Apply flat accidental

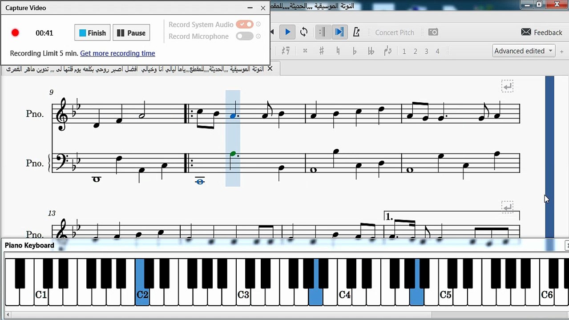[354, 51]
